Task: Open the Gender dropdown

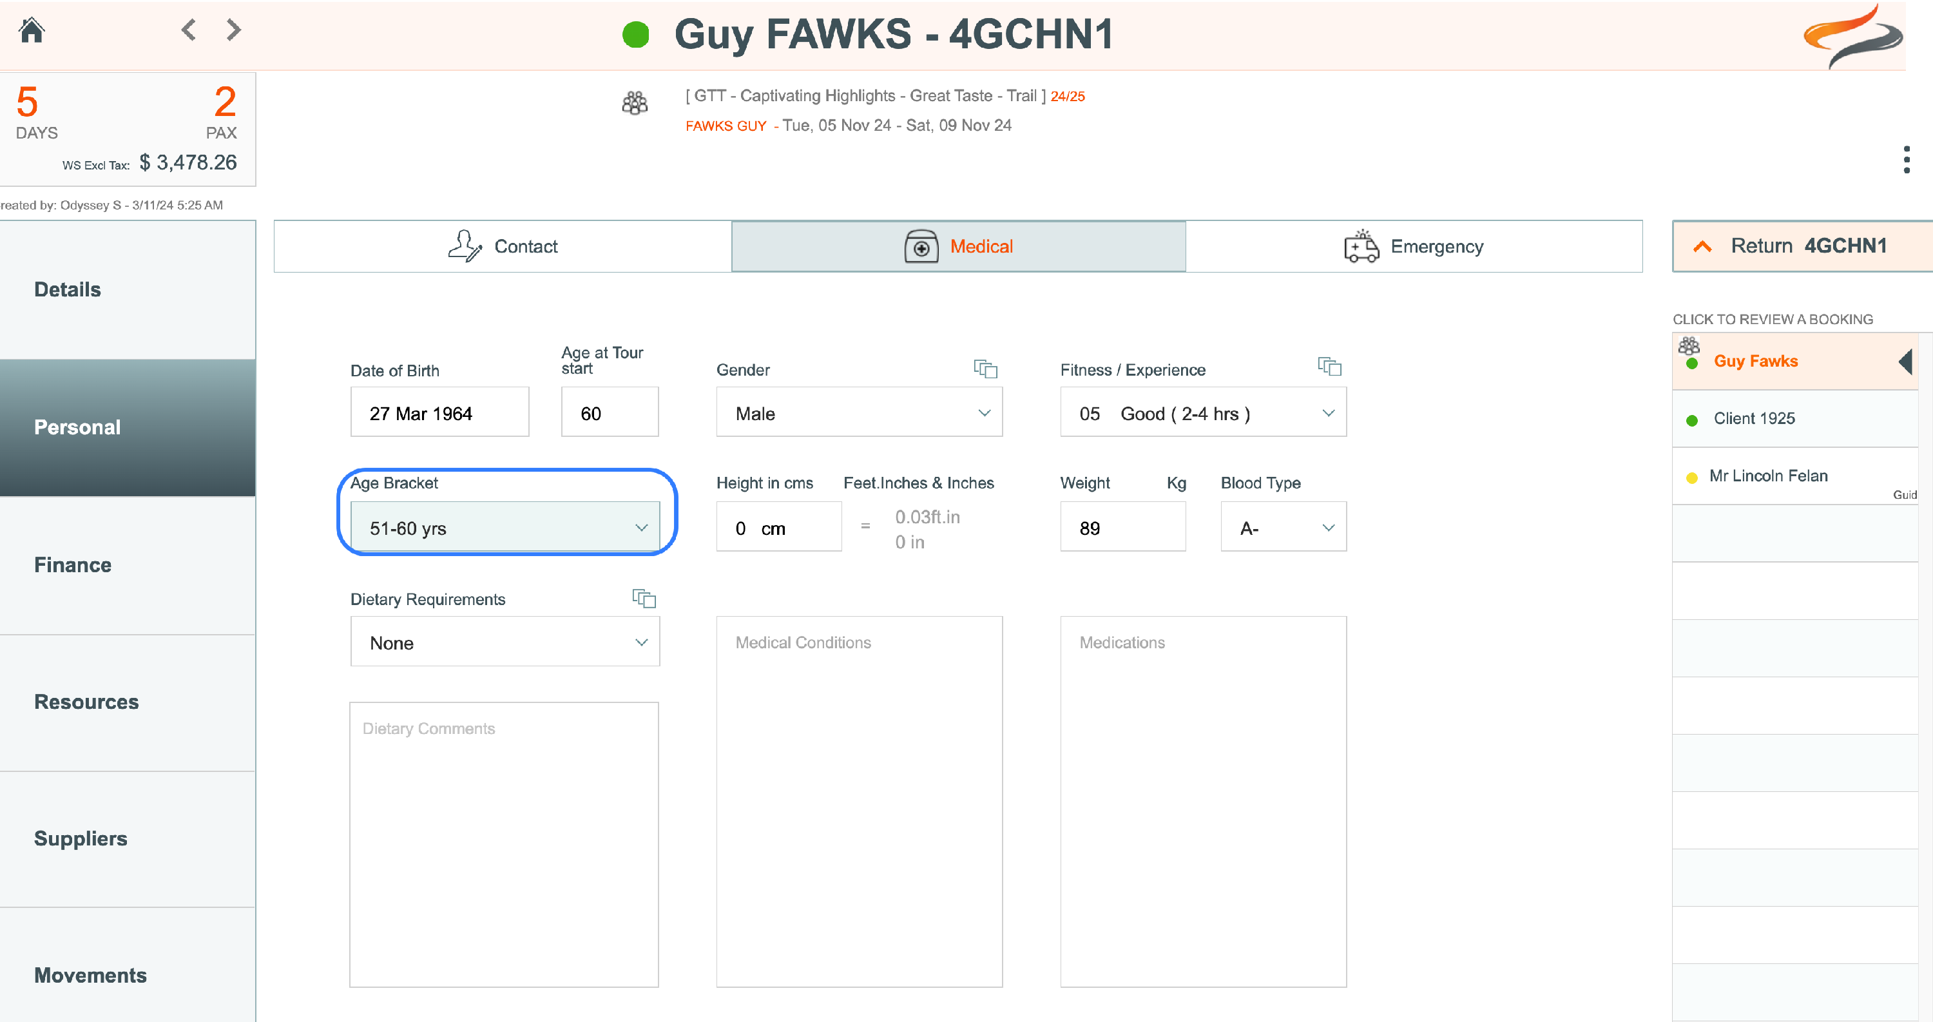Action: [x=858, y=412]
